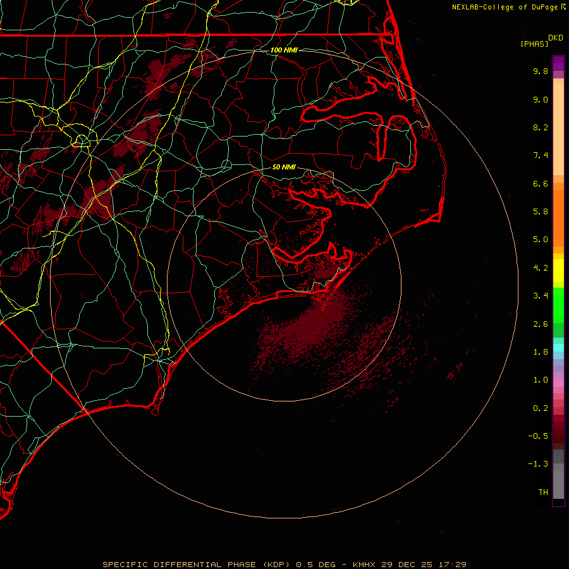Image resolution: width=569 pixels, height=569 pixels.
Task: Click the purple segment atop the color bar
Action: click(x=558, y=63)
